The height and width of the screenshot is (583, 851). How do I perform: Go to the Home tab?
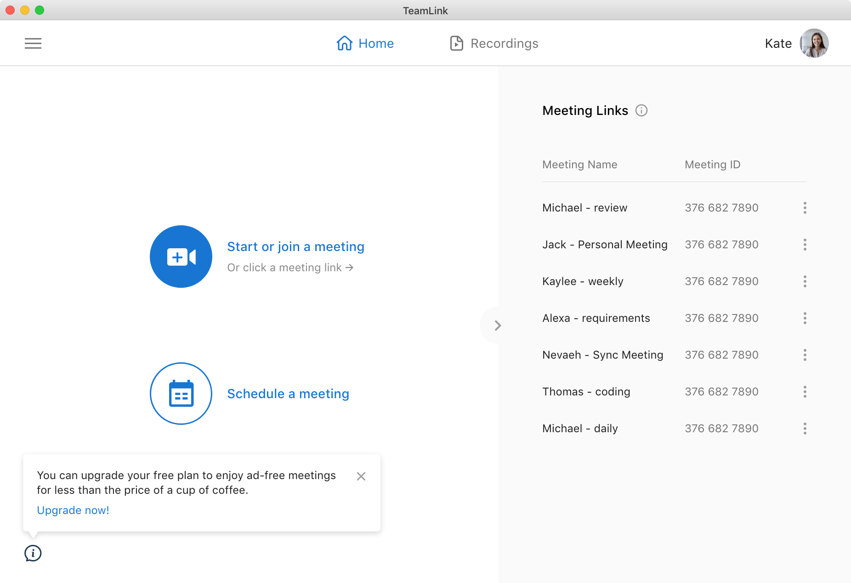[x=365, y=44]
